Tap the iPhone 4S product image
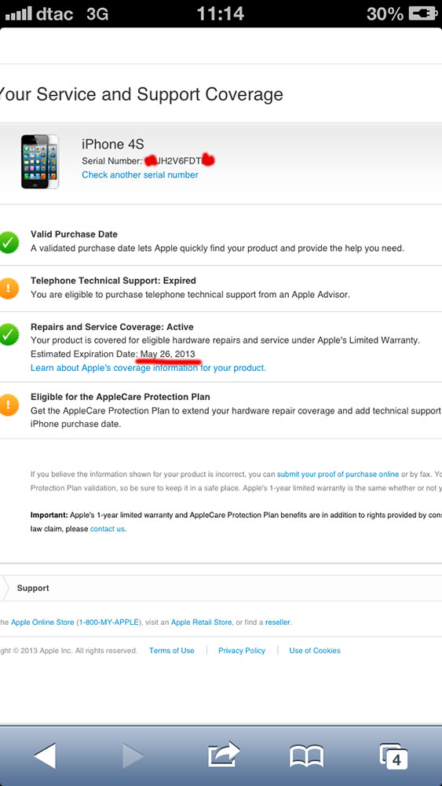 (40, 161)
